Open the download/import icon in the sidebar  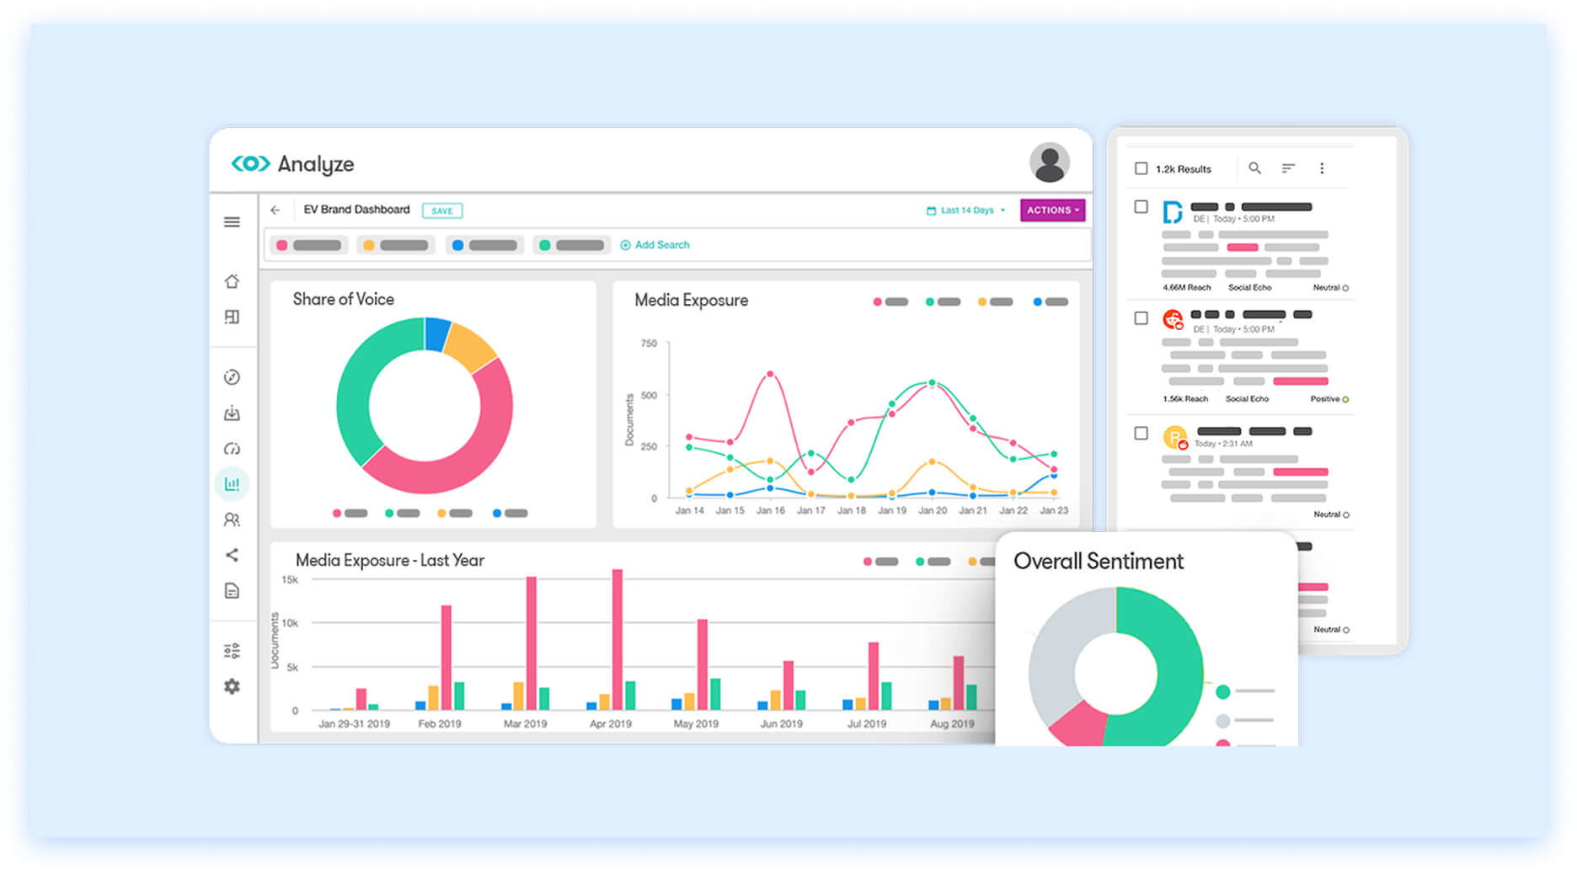point(232,413)
